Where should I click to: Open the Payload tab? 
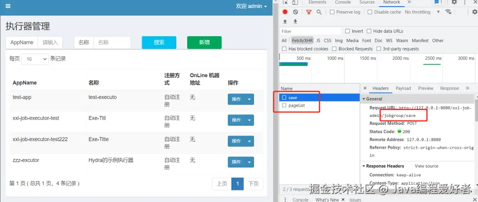403,88
